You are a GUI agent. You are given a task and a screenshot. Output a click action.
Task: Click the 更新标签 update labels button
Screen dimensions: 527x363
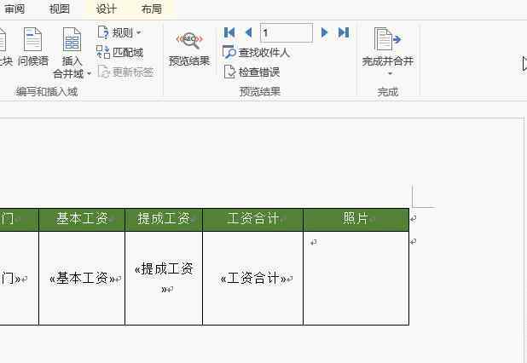tap(125, 72)
